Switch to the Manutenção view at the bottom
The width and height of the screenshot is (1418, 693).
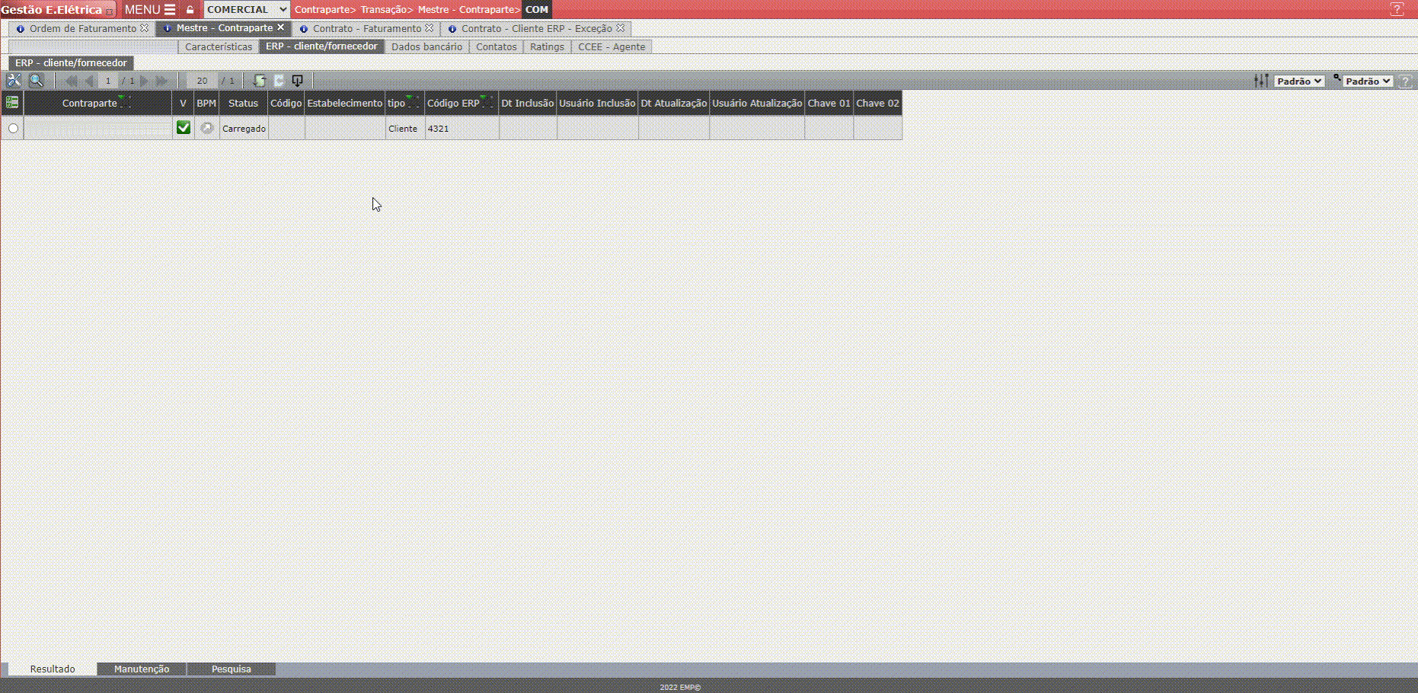point(142,669)
